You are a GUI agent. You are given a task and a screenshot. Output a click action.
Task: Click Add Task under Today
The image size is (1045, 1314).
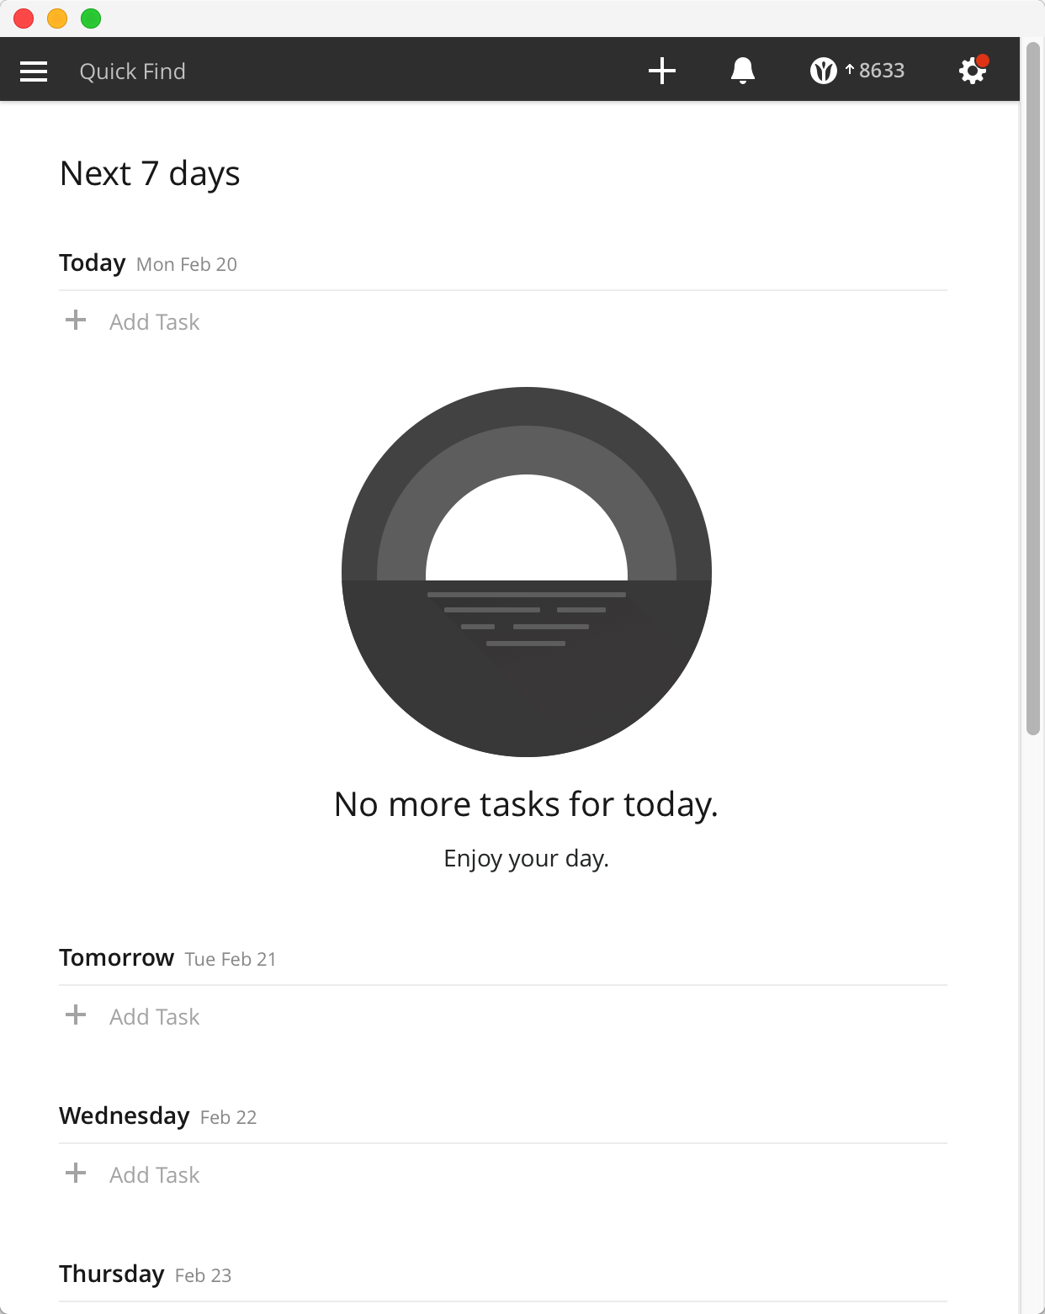click(x=155, y=322)
